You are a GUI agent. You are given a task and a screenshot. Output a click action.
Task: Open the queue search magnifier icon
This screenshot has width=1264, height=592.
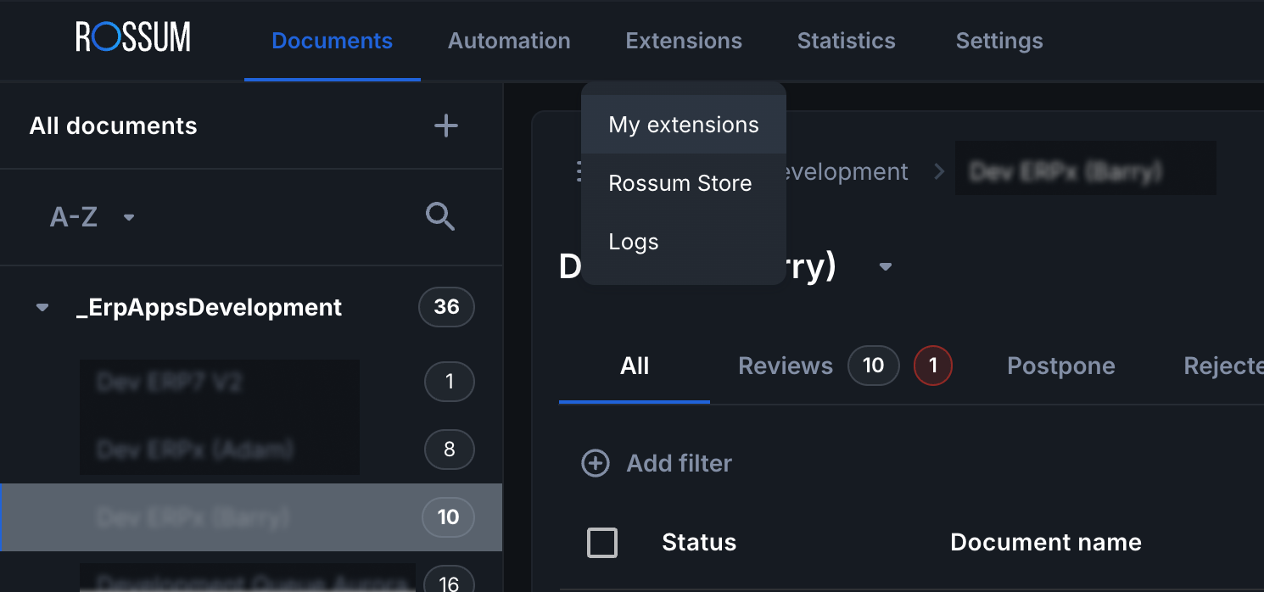440,217
